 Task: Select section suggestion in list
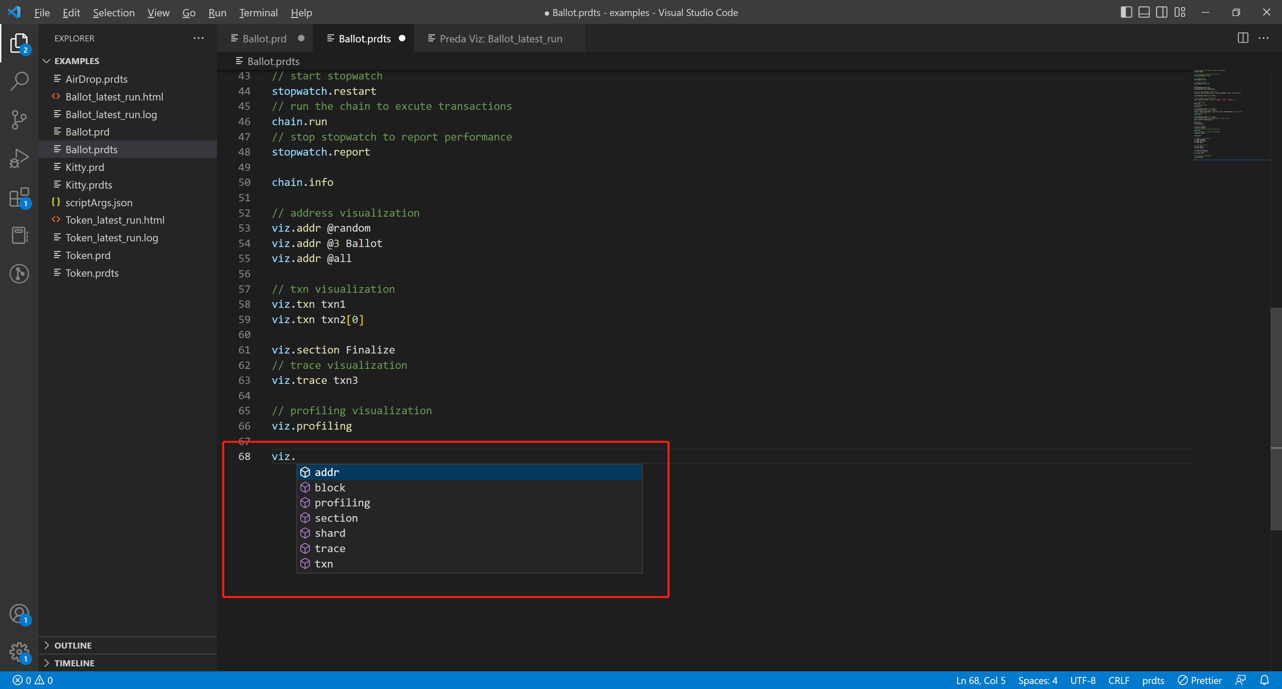pyautogui.click(x=469, y=518)
